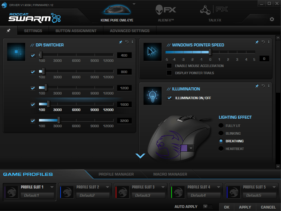Select the HEARTBEAT lighting effect

(x=221, y=148)
